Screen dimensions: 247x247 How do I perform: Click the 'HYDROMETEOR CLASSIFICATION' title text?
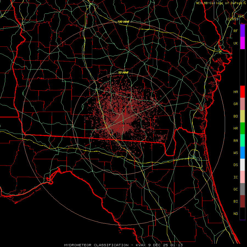point(96,245)
